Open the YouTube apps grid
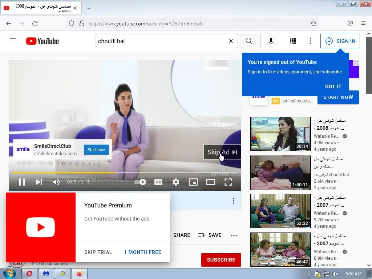Viewport: 372px width, 279px height. pyautogui.click(x=293, y=41)
